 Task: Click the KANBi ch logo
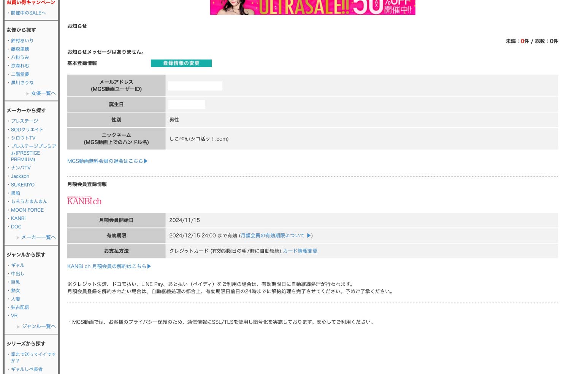tap(84, 201)
